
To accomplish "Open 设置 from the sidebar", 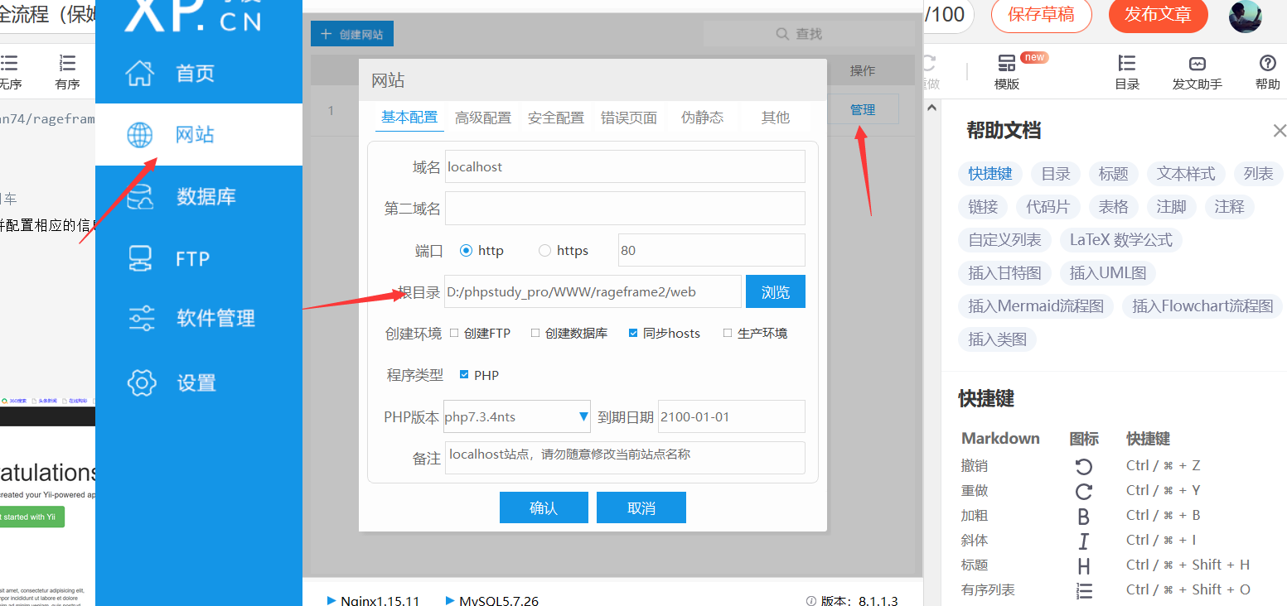I will [196, 382].
